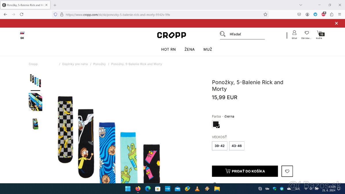Viewport: 345px width, 194px height.
Task: Add product to favorites with heart button
Action: point(287,171)
